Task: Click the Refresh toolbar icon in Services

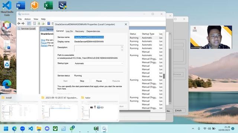Action: pyautogui.click(x=39, y=23)
